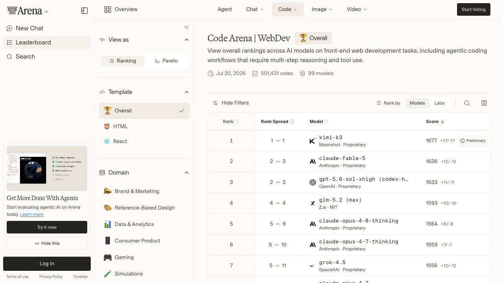Click the Data & Analytics chart icon

click(x=107, y=224)
